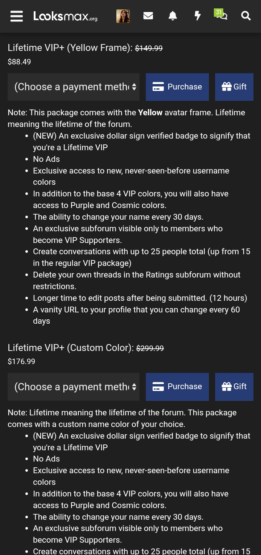Open the envelope inbox messages icon
The image size is (261, 555).
point(148,16)
